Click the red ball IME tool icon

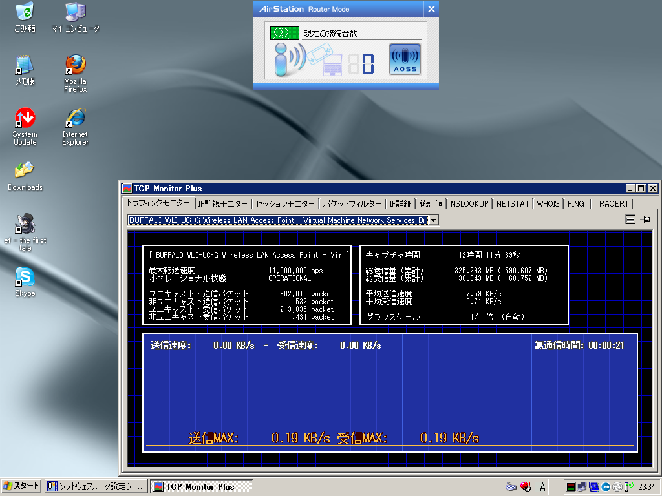click(x=526, y=487)
